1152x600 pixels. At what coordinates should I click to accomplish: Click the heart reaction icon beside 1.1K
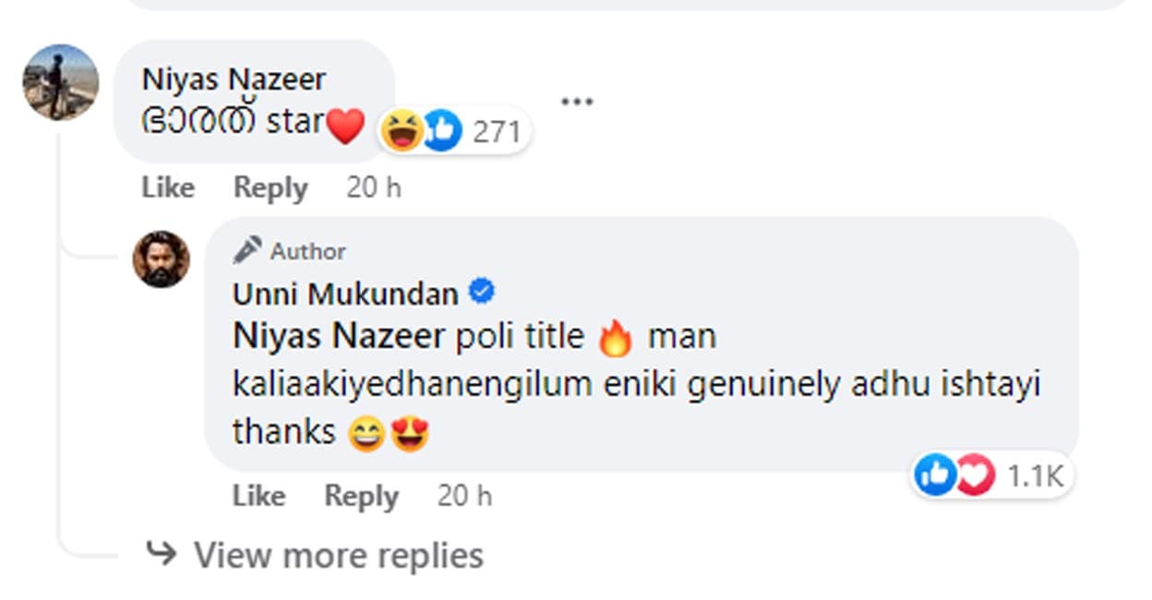[x=976, y=475]
